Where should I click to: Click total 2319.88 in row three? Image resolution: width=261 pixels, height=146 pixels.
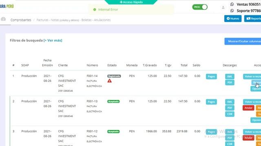pos(182,131)
